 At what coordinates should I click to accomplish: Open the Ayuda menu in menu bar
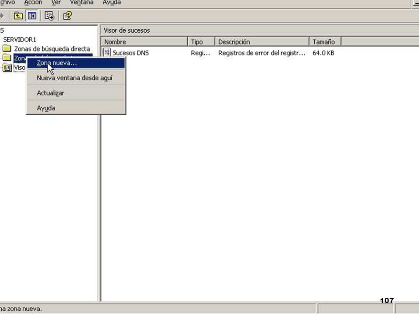pyautogui.click(x=112, y=3)
